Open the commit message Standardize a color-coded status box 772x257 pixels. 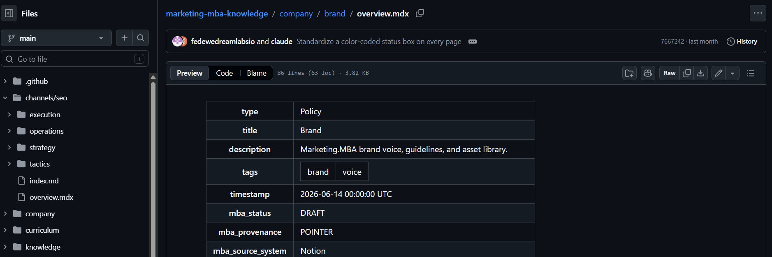(x=379, y=42)
